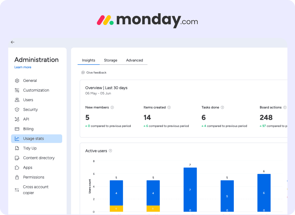
Task: Click the last blue bar labeled 6
Action: click(x=264, y=193)
